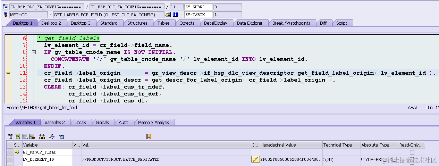Toggle Read-Only checkbox for LT_DESCR_FIELD row
The height and width of the screenshot is (166, 439).
tap(412, 152)
